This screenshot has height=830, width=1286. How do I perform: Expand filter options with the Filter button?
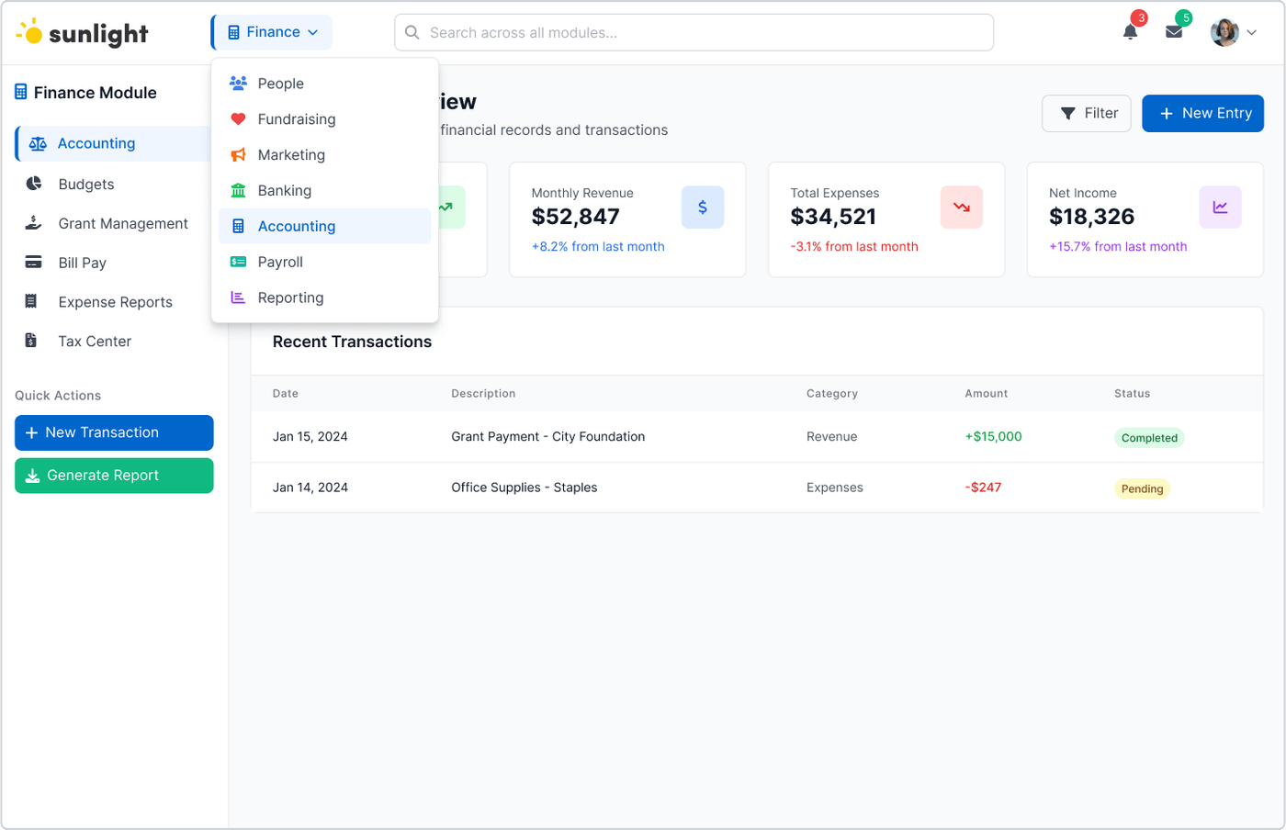(x=1086, y=113)
